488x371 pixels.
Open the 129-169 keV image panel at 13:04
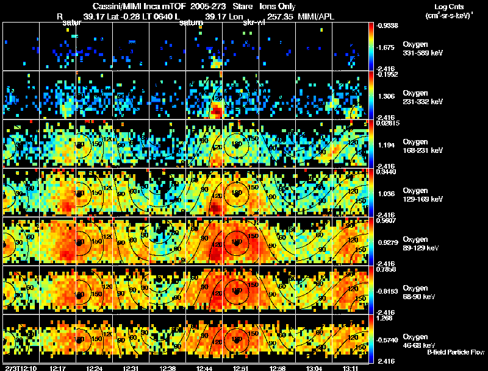point(314,193)
